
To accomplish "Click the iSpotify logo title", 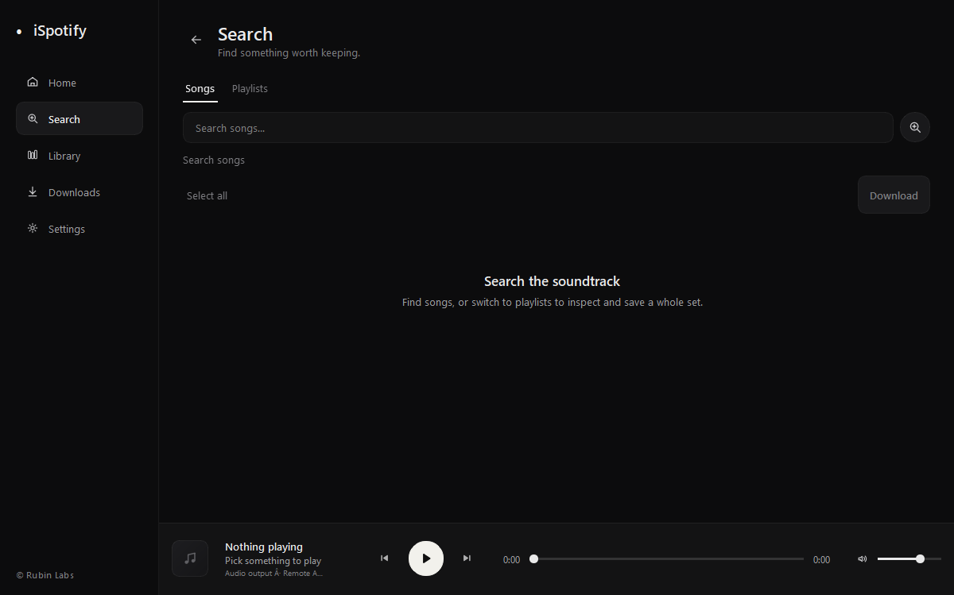I will click(60, 31).
